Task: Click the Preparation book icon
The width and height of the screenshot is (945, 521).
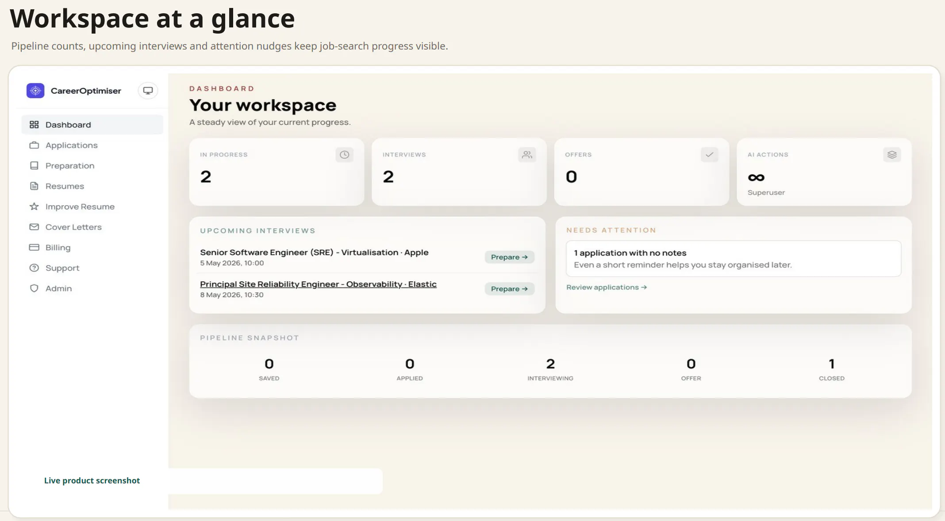Action: tap(34, 165)
